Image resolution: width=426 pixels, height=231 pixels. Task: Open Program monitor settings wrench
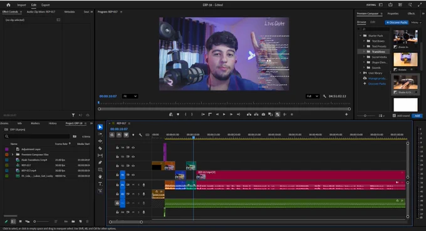[x=325, y=96]
